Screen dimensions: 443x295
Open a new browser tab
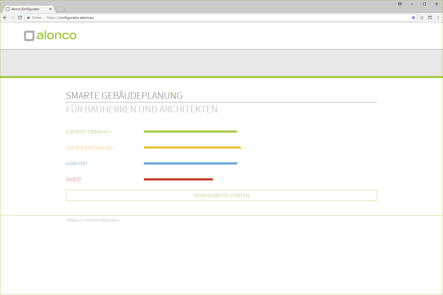pos(60,9)
